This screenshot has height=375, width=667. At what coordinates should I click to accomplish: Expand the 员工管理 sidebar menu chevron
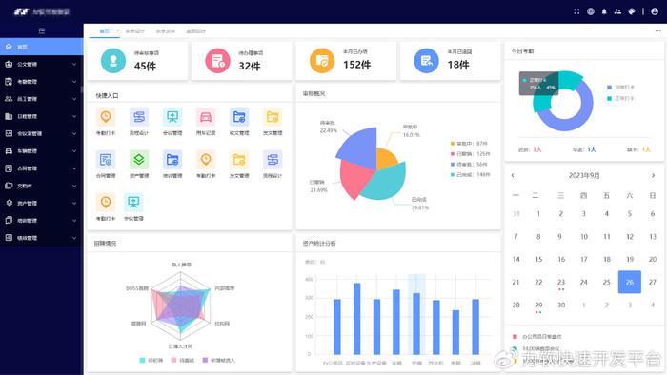click(74, 99)
